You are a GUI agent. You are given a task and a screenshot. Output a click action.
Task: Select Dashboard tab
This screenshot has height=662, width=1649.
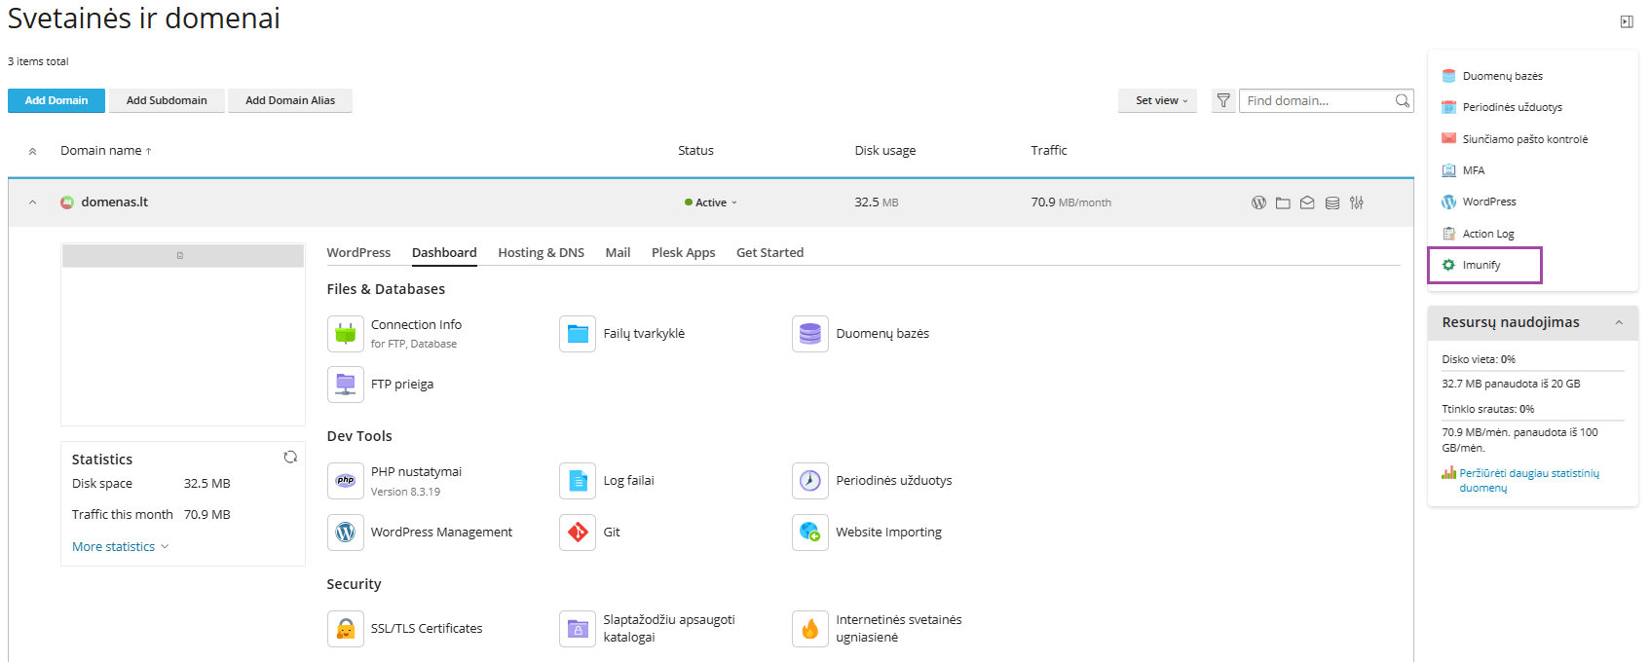pos(444,252)
